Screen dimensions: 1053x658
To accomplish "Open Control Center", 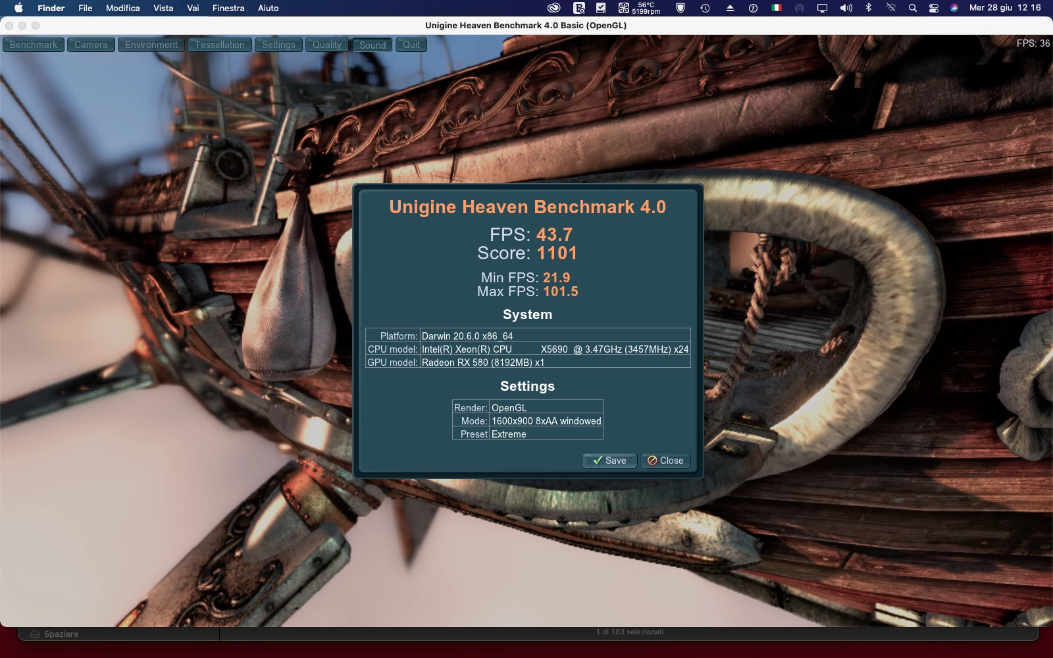I will [x=933, y=8].
